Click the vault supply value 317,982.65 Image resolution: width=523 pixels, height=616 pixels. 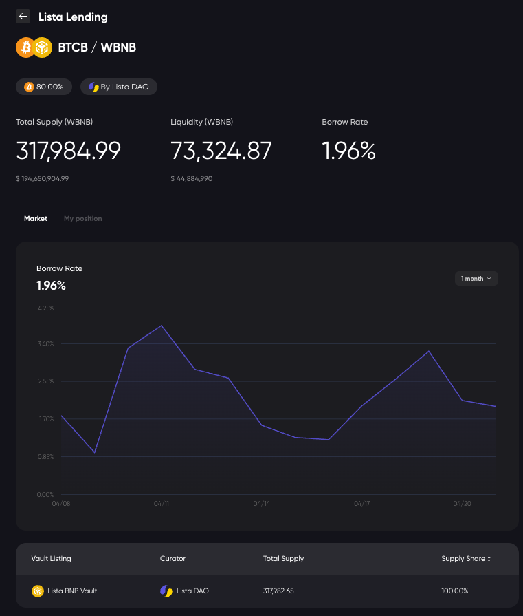pyautogui.click(x=278, y=591)
